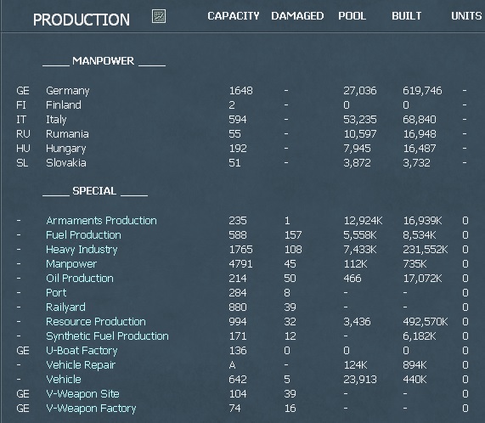Viewport: 485px width, 423px height.
Task: Open Resource Production details
Action: 96,322
